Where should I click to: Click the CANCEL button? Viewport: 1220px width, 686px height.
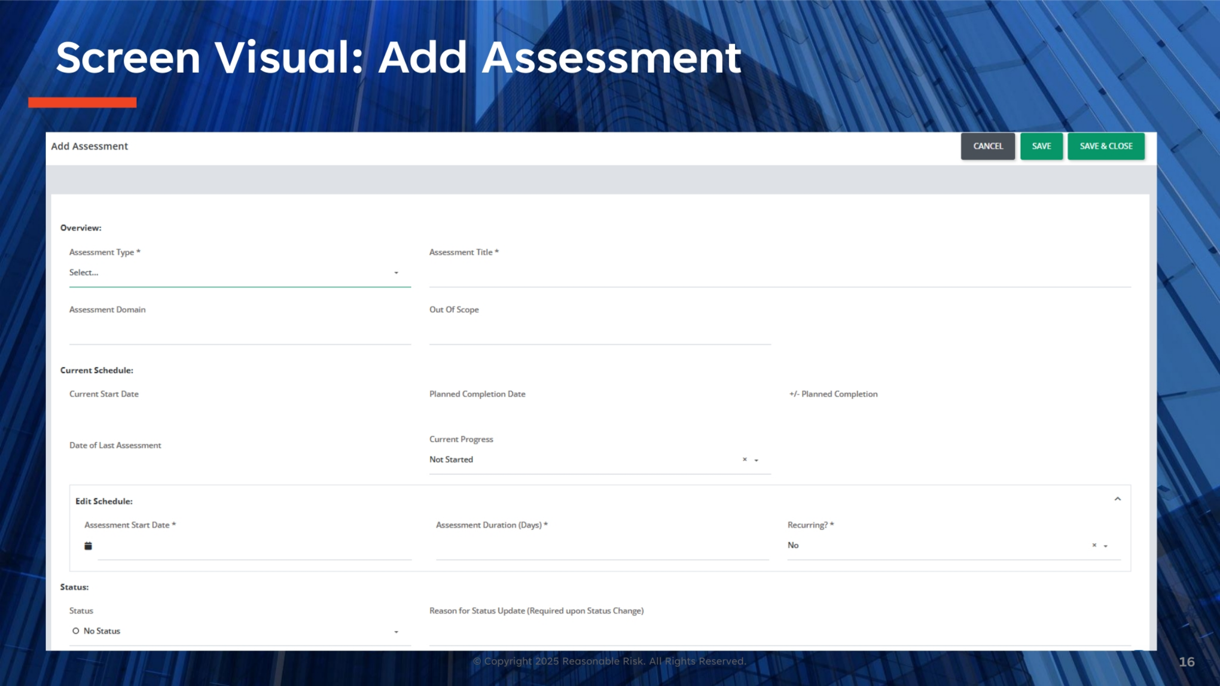[x=988, y=146]
